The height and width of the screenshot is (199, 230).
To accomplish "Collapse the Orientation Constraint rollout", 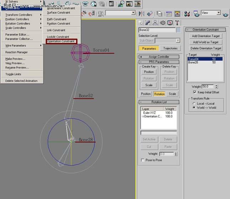I will pos(205,30).
